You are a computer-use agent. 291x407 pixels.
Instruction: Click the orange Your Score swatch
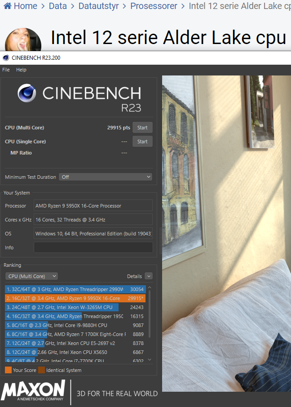[x=8, y=370]
